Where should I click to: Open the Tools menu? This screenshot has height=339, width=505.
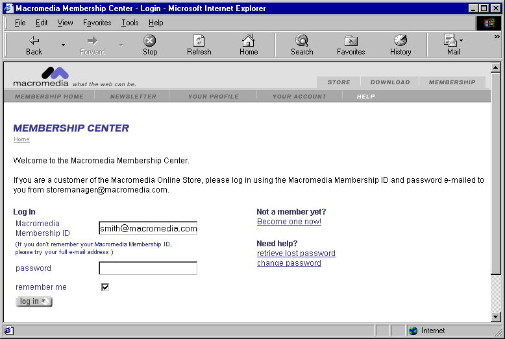130,23
